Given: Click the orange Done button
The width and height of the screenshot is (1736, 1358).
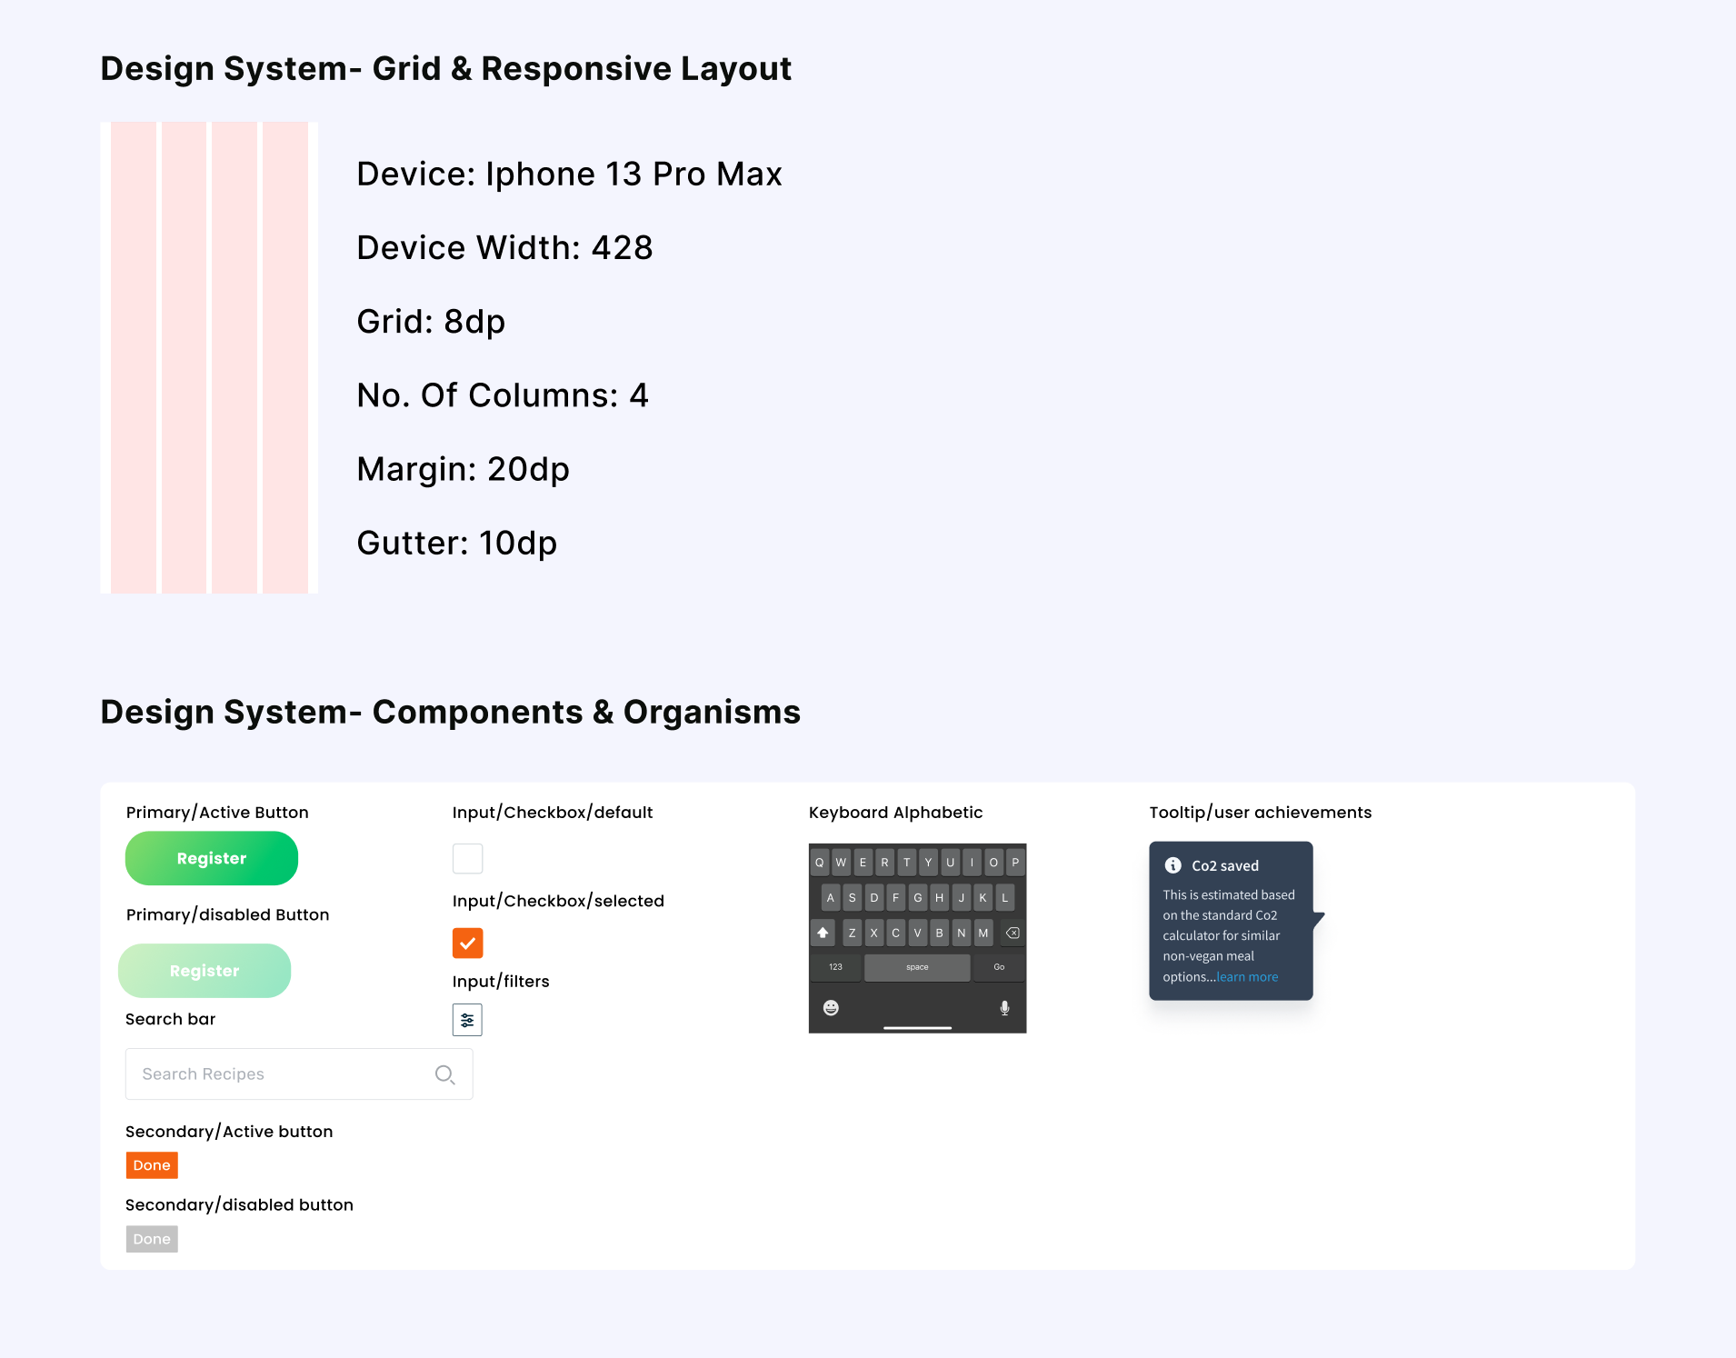Looking at the screenshot, I should click(152, 1165).
